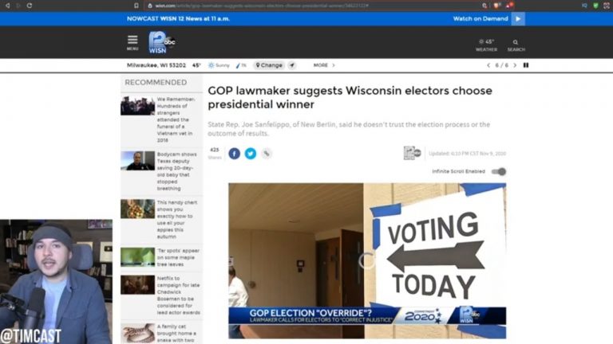Go to previous ticker item arrow
The height and width of the screenshot is (344, 613).
pyautogui.click(x=488, y=65)
